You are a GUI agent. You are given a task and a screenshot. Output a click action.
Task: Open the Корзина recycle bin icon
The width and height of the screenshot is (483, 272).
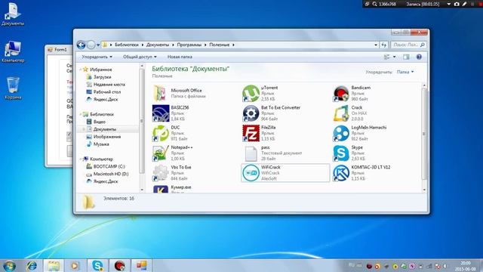tap(13, 88)
